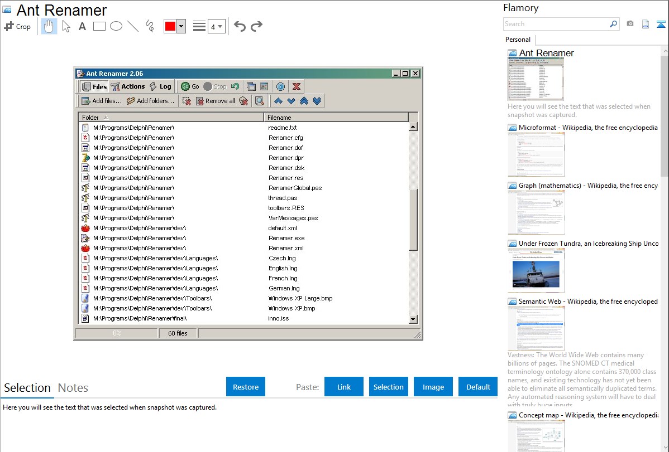Open the line width dropdown showing 4
Viewport: 669px width, 452px height.
pyautogui.click(x=217, y=26)
